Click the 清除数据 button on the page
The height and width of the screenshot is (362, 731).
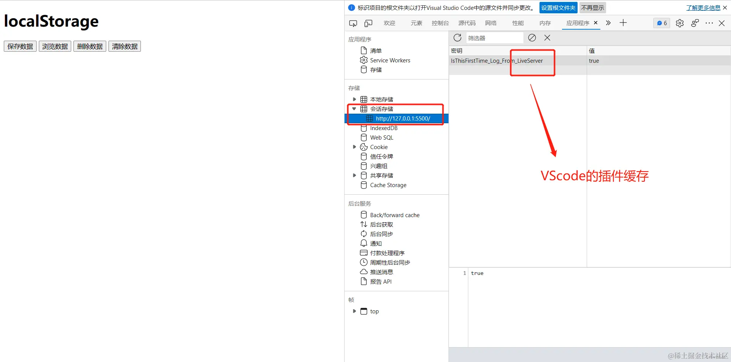point(125,46)
